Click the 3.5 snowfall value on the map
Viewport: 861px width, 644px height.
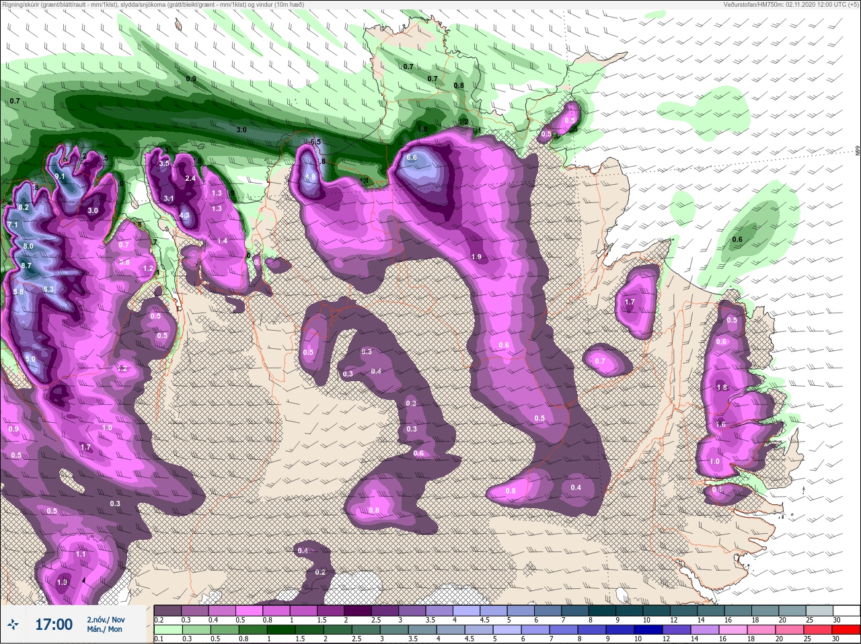click(x=164, y=163)
